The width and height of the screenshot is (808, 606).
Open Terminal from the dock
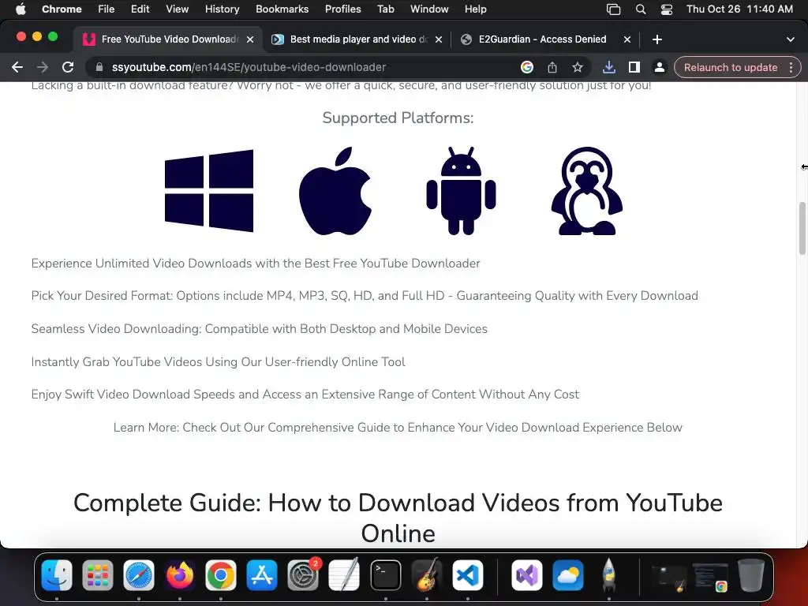point(385,575)
